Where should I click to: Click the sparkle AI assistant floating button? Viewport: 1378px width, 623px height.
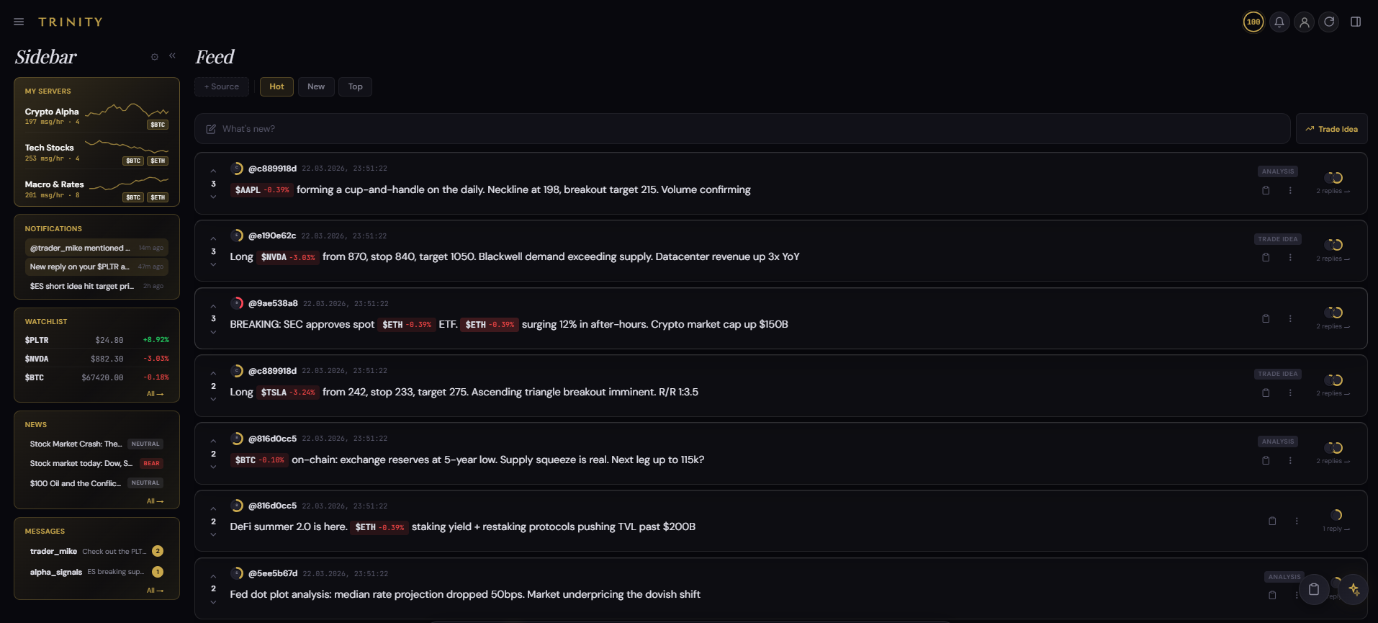1354,589
